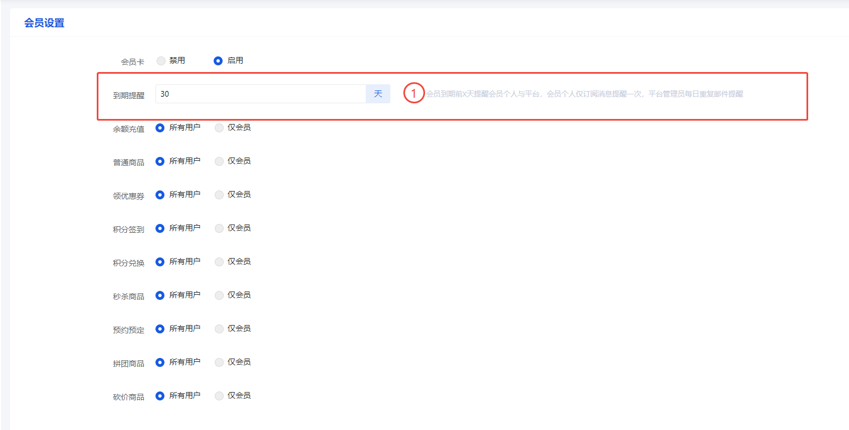Pick 所有用户 for 预约预定
The width and height of the screenshot is (849, 430).
click(160, 329)
